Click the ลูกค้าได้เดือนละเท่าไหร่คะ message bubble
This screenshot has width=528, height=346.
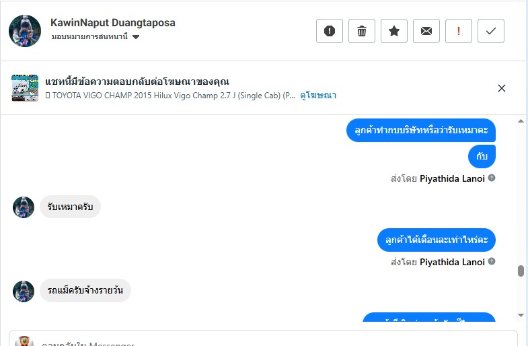436,240
